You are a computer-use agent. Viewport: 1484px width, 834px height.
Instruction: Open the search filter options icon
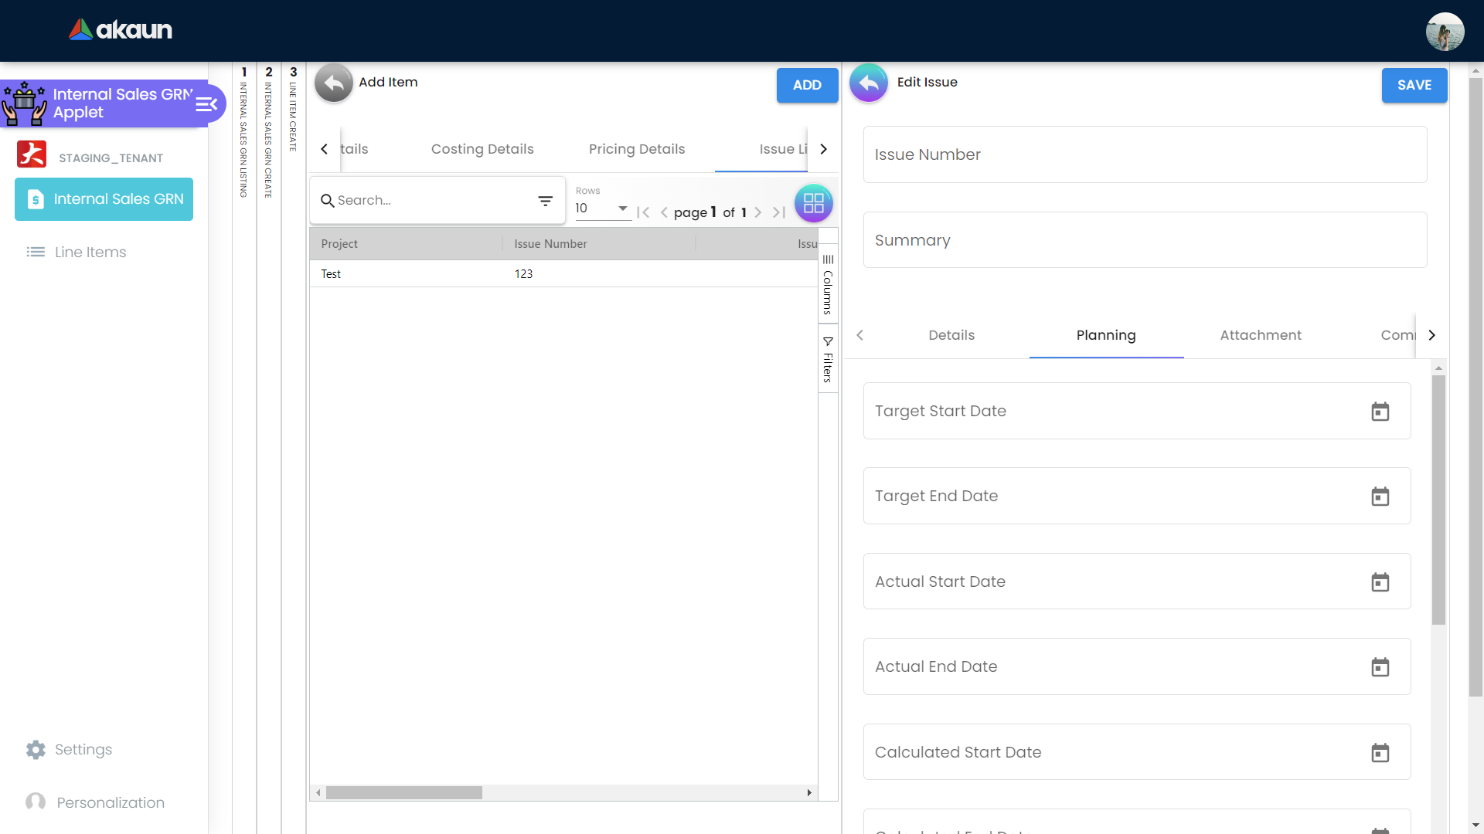tap(545, 201)
